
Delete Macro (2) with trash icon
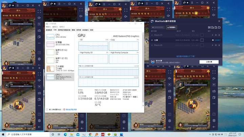(219, 45)
